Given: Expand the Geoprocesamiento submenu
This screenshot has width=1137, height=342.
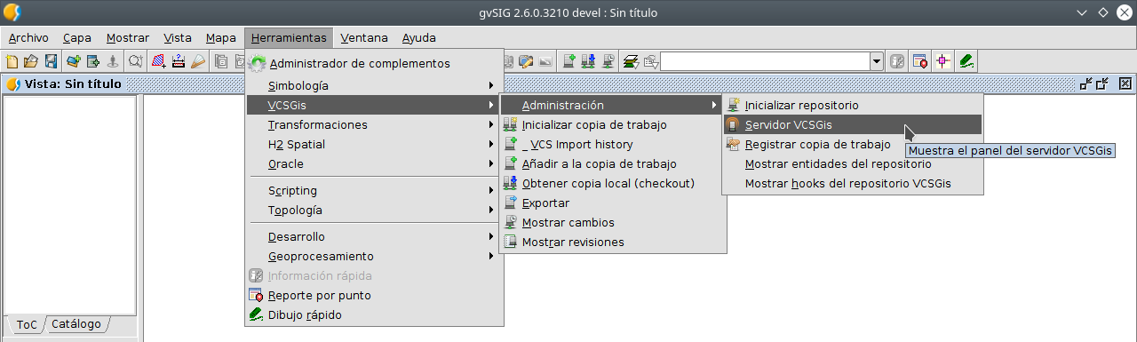Looking at the screenshot, I should coord(374,257).
